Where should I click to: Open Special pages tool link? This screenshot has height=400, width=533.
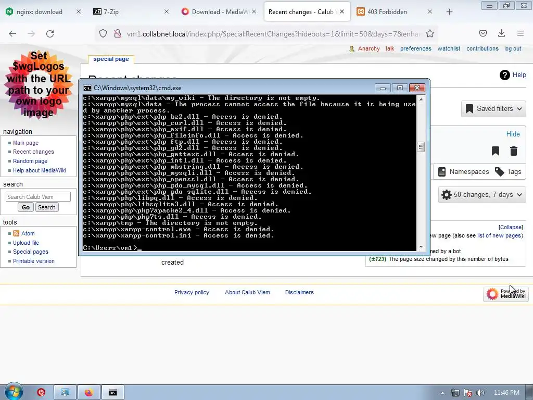pyautogui.click(x=31, y=252)
